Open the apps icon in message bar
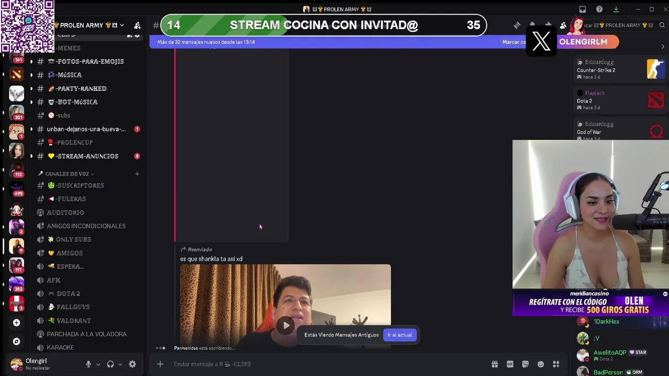This screenshot has width=669, height=376. click(556, 364)
